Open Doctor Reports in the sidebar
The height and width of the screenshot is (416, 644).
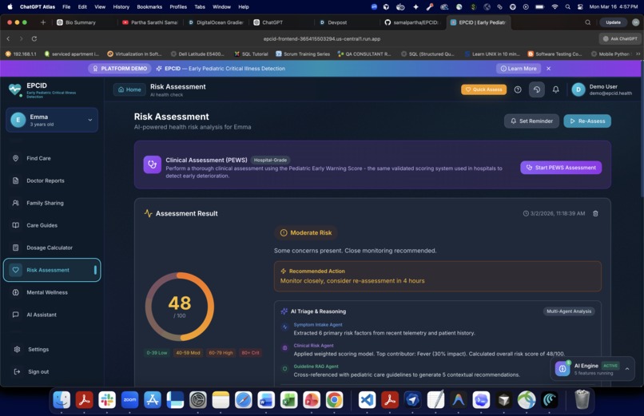52,180
